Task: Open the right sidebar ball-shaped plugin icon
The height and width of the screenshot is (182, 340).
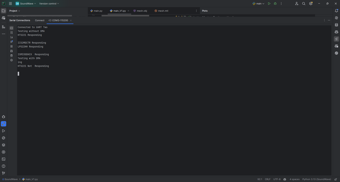Action: (x=336, y=53)
